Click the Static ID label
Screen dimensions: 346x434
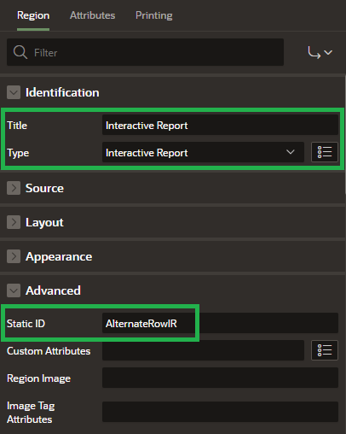[26, 324]
